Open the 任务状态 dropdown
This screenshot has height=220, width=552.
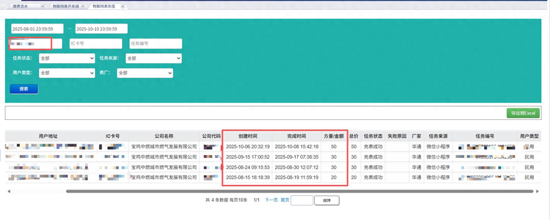pos(67,58)
